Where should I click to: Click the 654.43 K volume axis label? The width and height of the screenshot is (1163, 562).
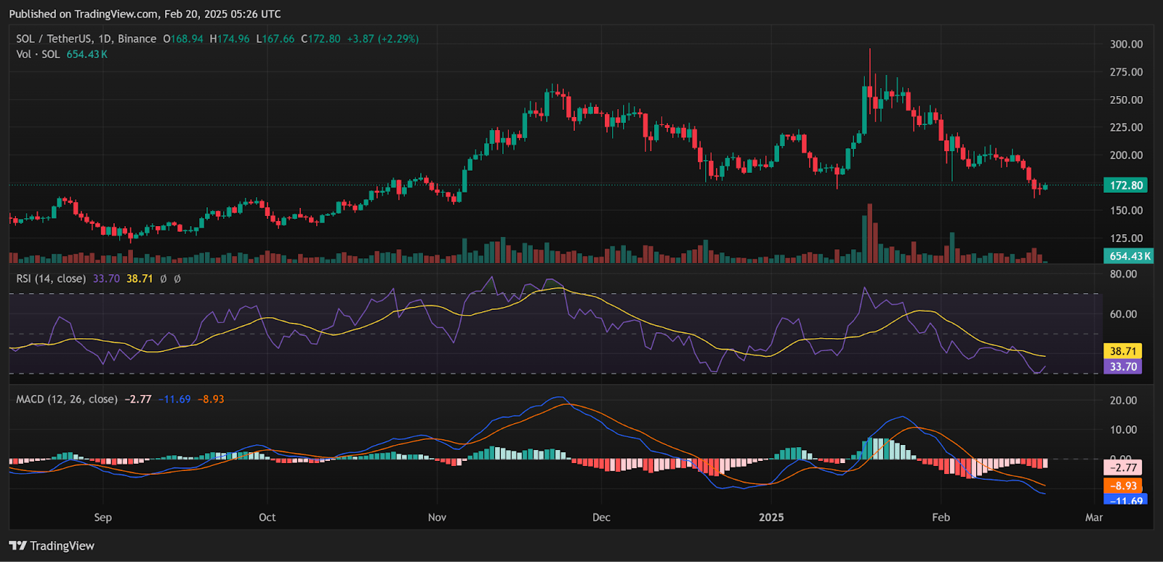tap(1127, 256)
